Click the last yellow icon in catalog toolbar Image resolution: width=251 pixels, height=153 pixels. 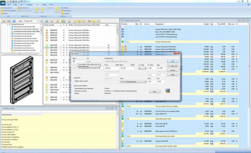99,21
